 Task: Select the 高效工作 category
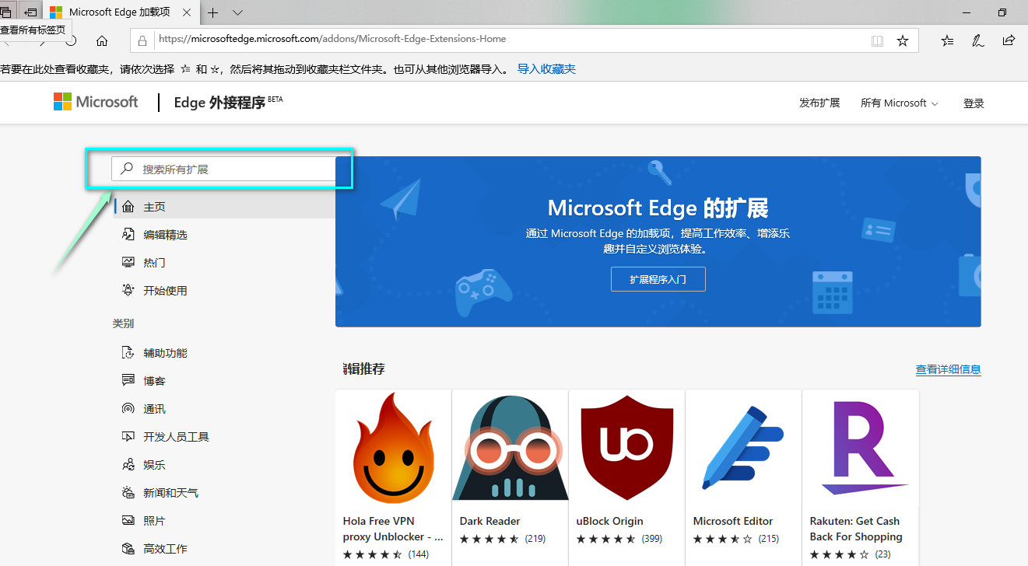click(165, 549)
